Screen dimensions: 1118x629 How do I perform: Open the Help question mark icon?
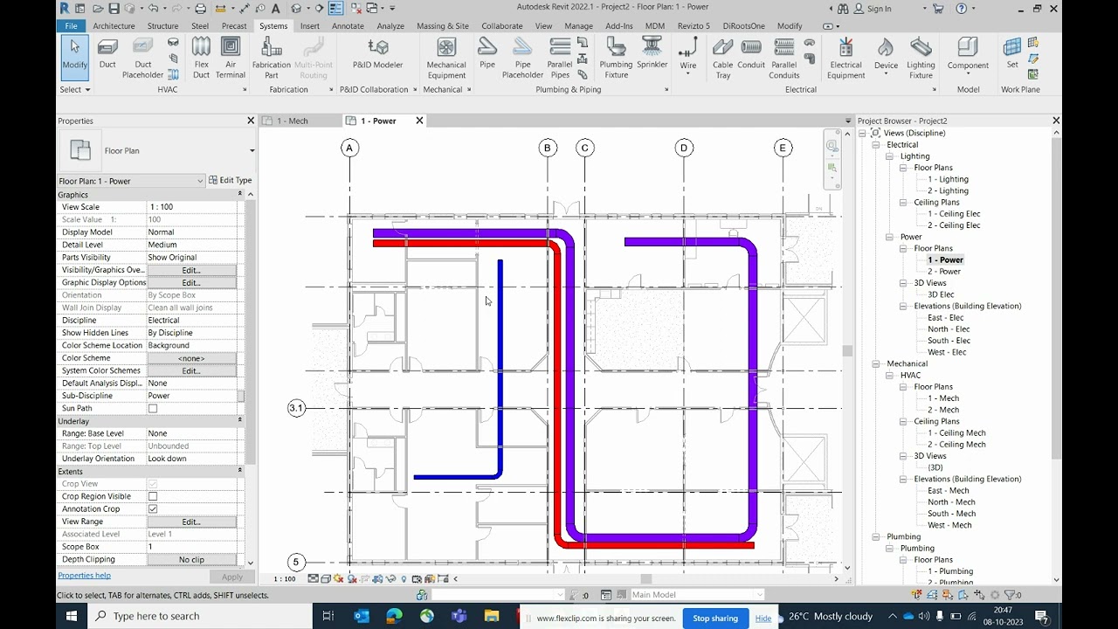pyautogui.click(x=962, y=9)
